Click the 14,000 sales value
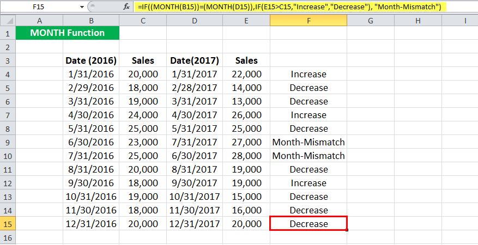This screenshot has width=478, height=245. click(x=246, y=88)
